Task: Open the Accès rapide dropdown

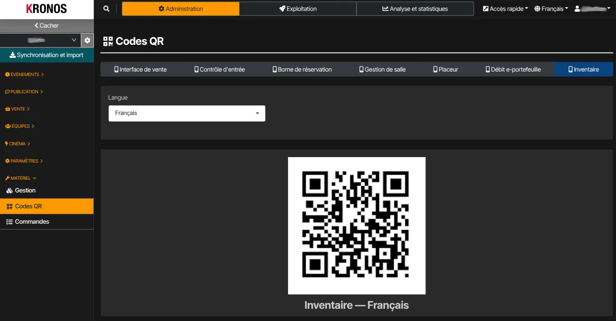Action: [x=505, y=9]
